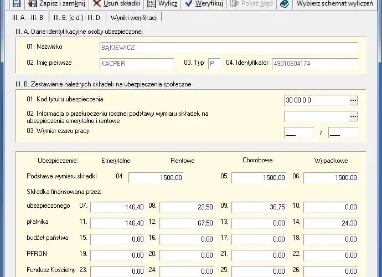
Task: Open Kod tytułu ubezpieczenia ellipsis picker
Action: [353, 100]
